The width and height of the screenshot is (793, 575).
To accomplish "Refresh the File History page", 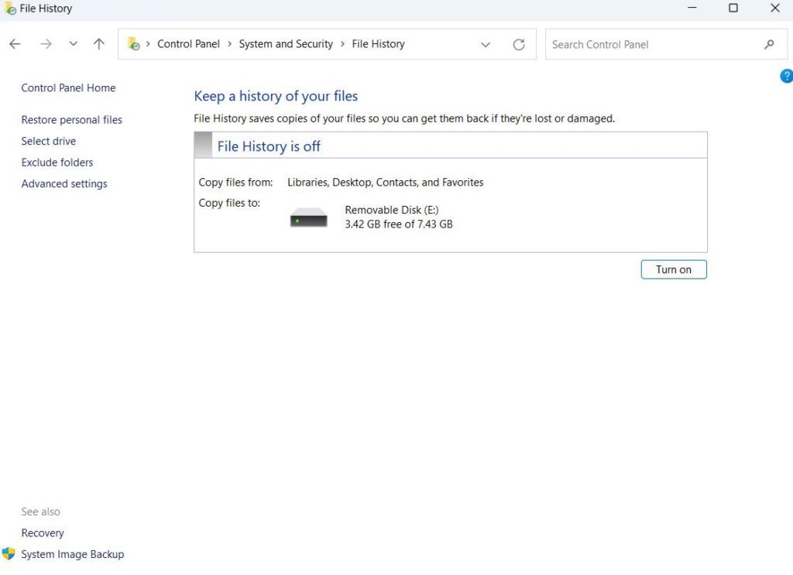I will pyautogui.click(x=519, y=44).
